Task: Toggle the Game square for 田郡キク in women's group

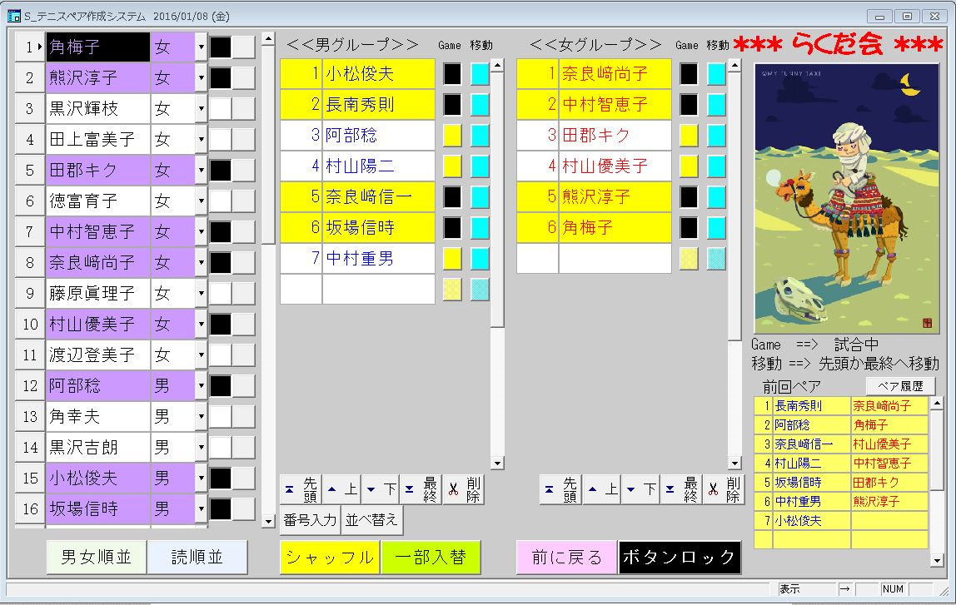Action: (x=689, y=136)
